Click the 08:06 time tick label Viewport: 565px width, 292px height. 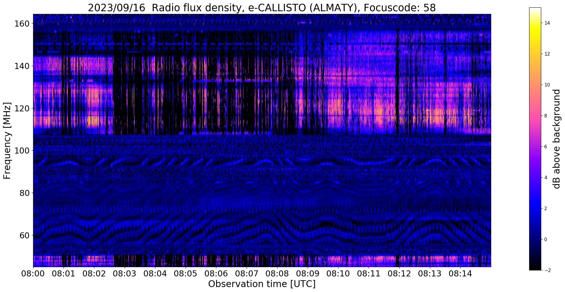216,274
